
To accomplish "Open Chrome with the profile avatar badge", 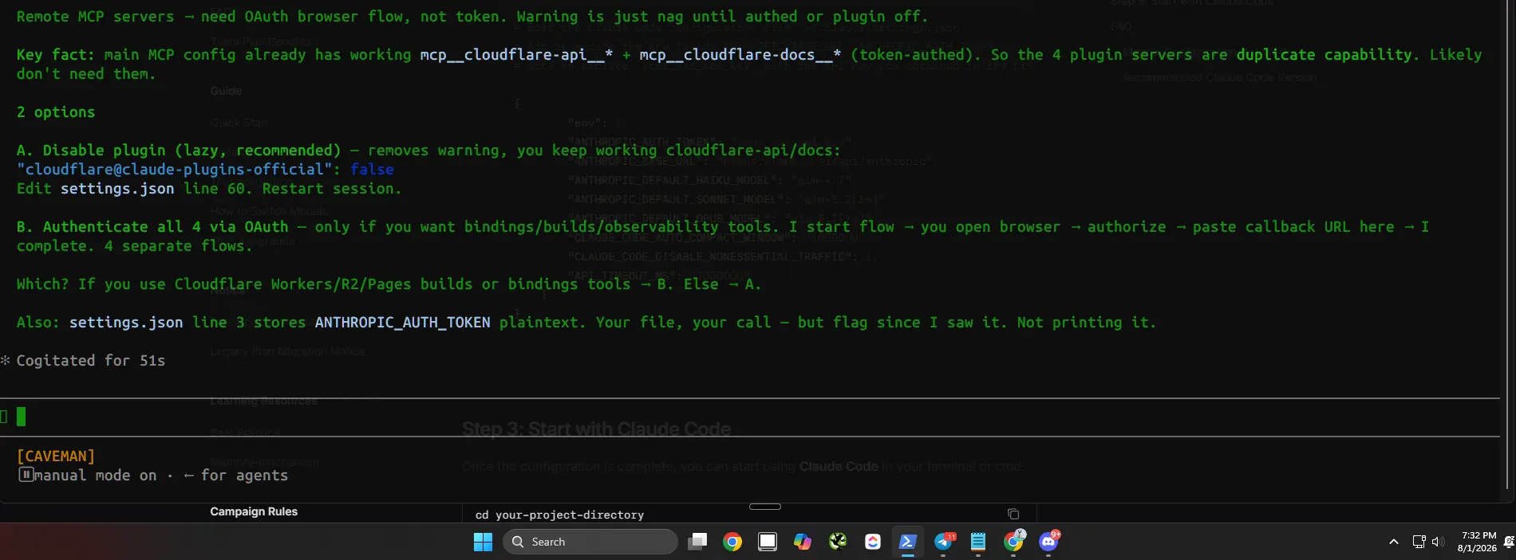I will (x=1013, y=542).
